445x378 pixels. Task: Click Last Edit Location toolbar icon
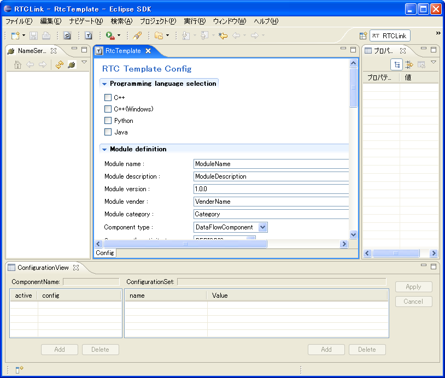pyautogui.click(x=223, y=36)
